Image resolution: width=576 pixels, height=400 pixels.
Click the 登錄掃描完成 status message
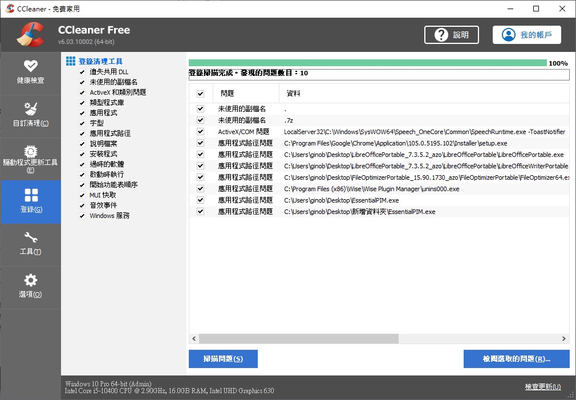coord(248,73)
